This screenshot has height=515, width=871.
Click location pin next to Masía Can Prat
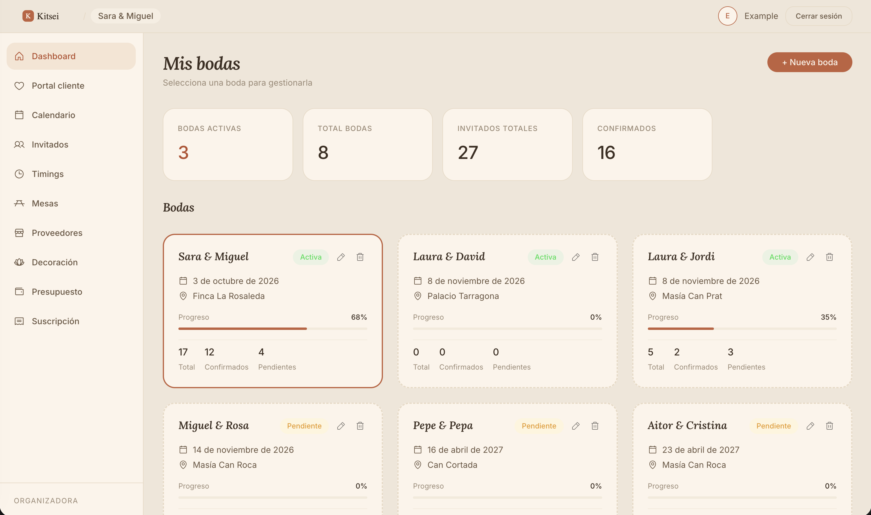point(652,296)
